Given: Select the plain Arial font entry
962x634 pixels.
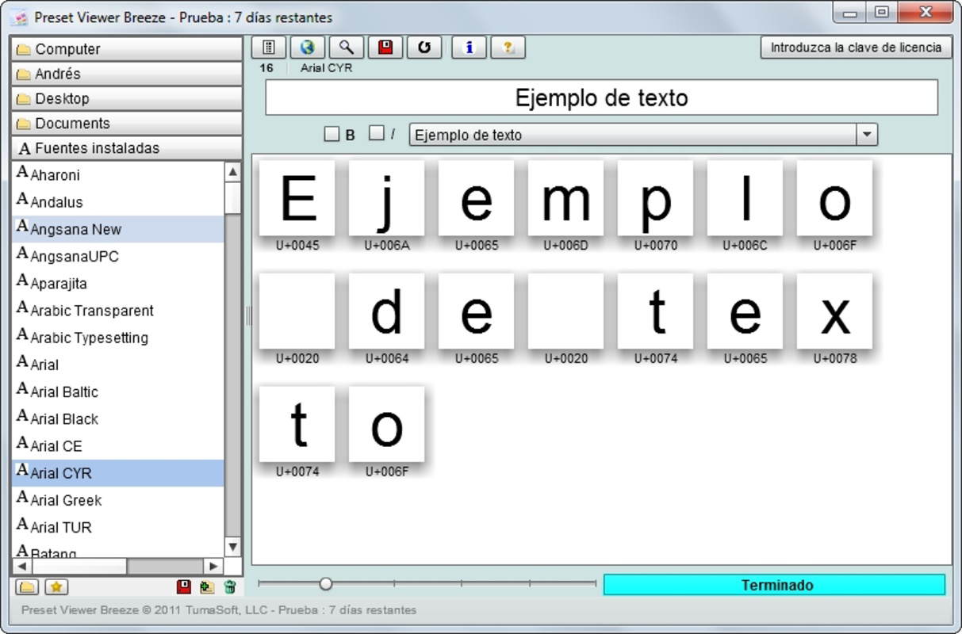Looking at the screenshot, I should coord(118,365).
